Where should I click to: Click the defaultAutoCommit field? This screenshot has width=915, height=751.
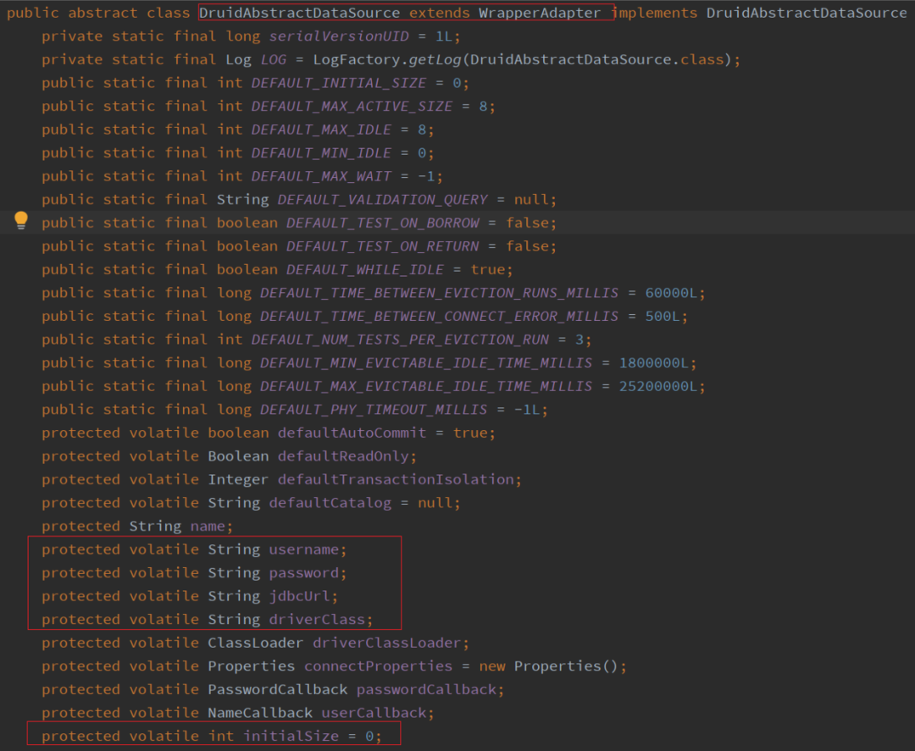coord(352,433)
